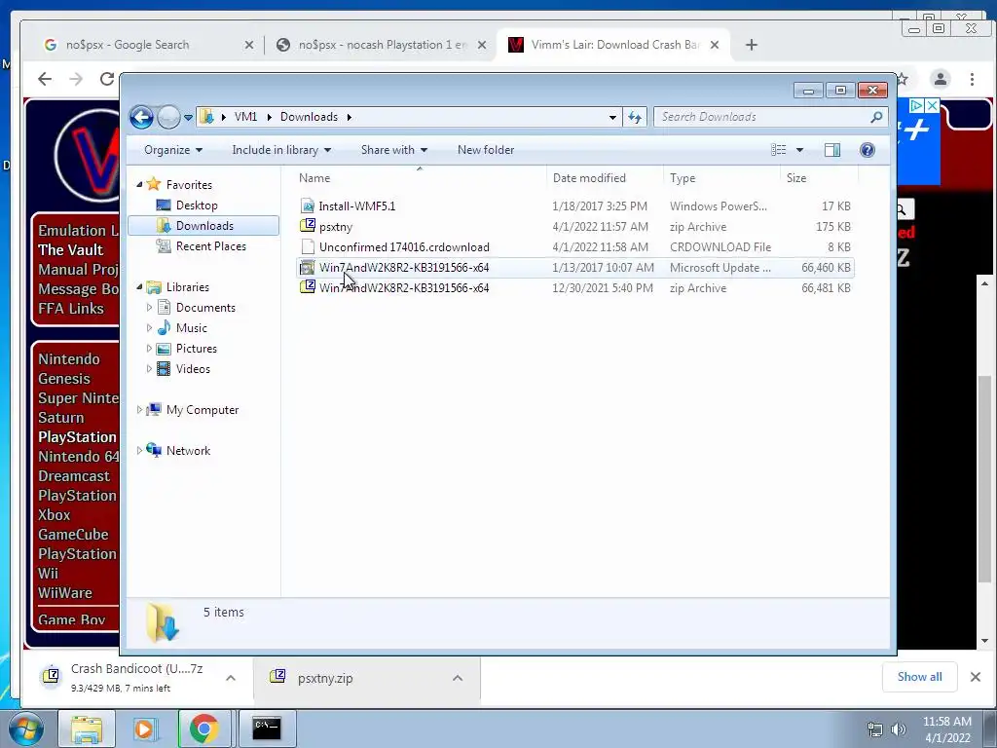Go back in Explorer navigation
Screen dimensions: 997x748
[141, 117]
